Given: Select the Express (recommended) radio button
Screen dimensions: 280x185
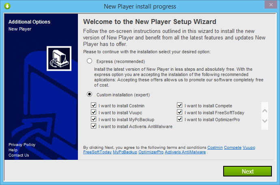Looking at the screenshot, I should (89, 61).
